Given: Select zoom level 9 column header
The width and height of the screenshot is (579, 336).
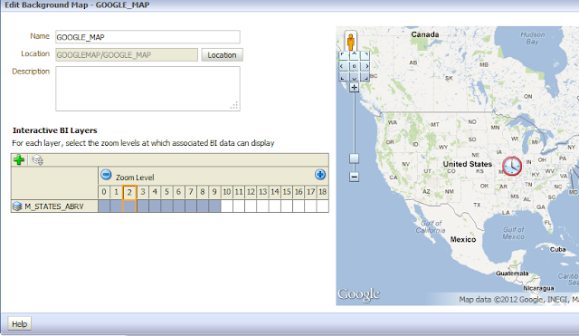Looking at the screenshot, I should pos(214,192).
